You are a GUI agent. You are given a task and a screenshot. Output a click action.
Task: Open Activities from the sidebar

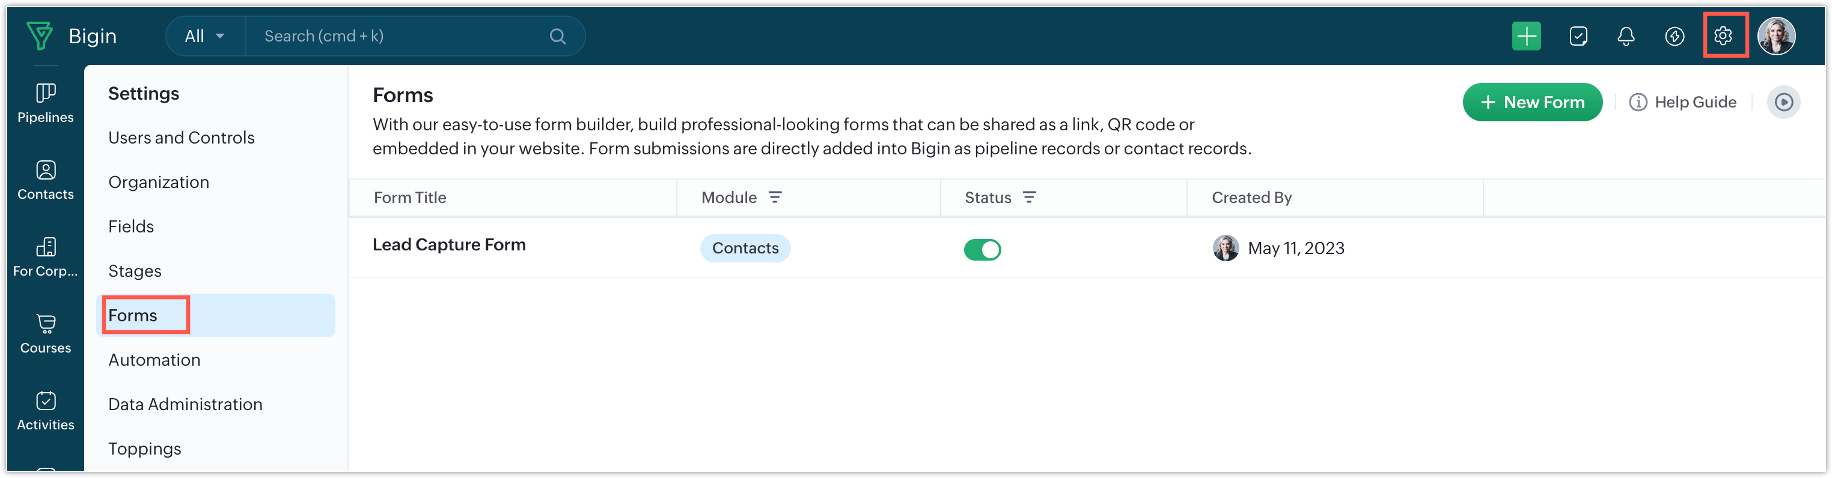click(46, 411)
